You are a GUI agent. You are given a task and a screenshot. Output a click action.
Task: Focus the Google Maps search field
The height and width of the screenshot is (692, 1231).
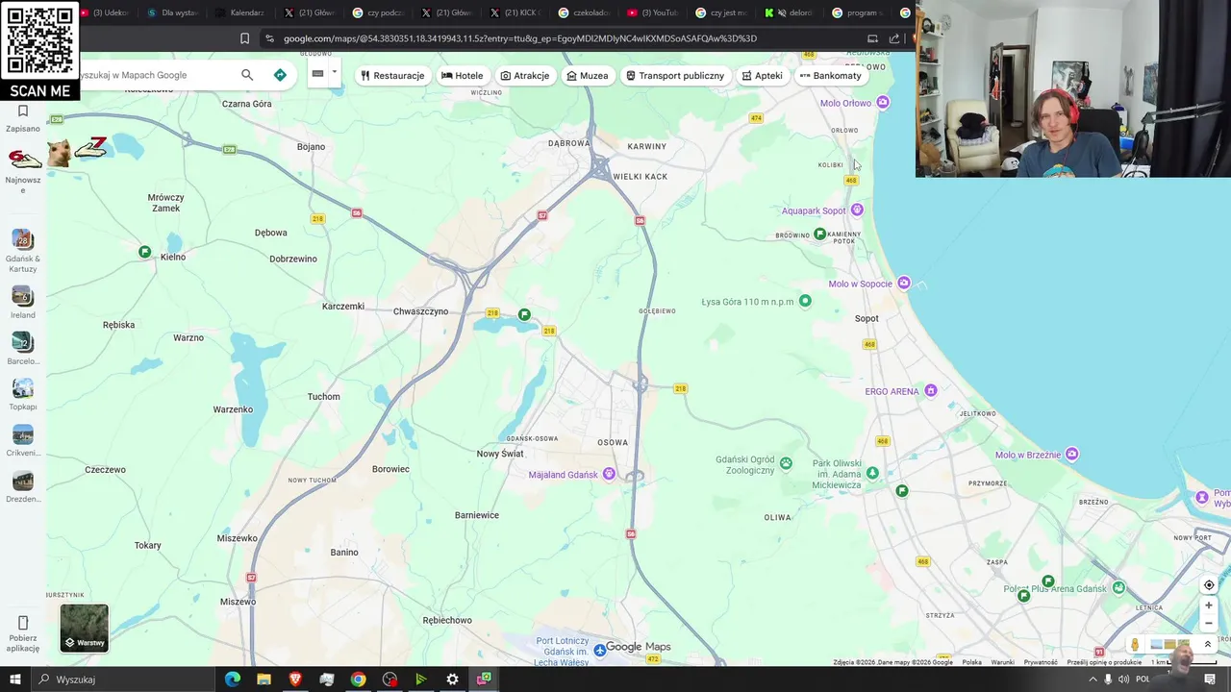154,75
